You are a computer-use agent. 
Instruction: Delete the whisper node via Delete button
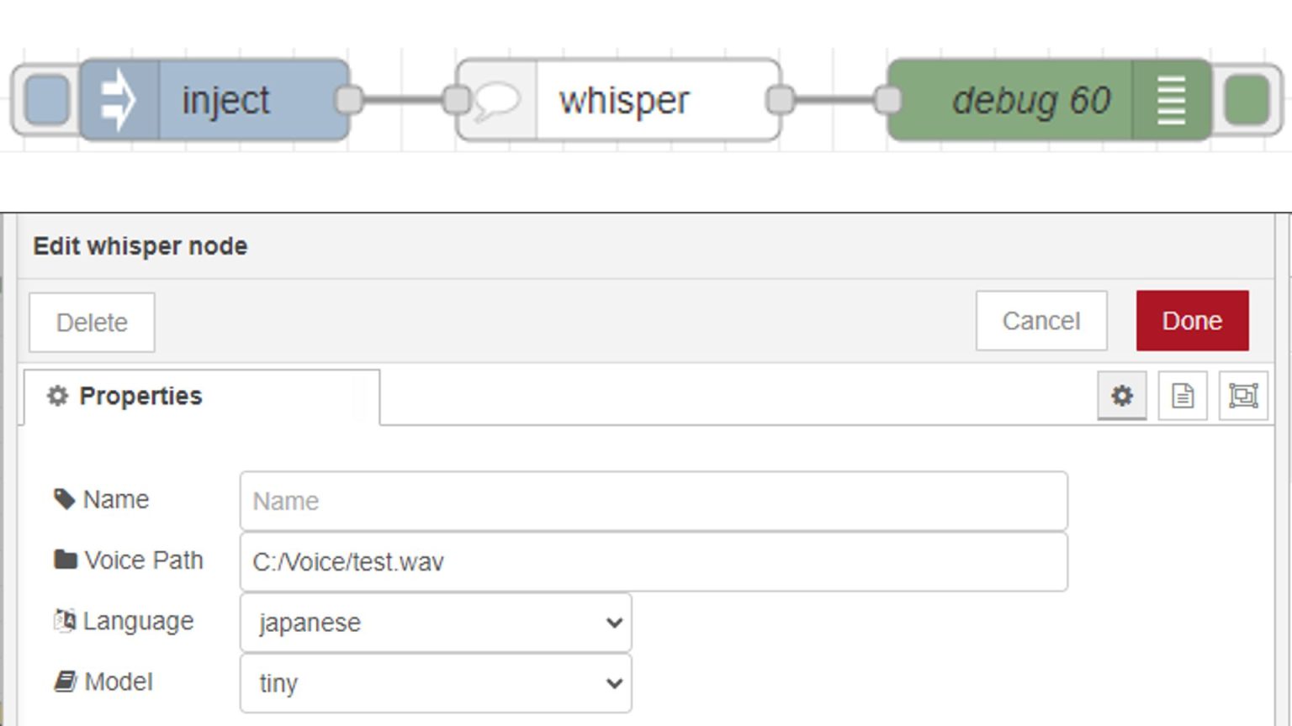click(x=92, y=323)
